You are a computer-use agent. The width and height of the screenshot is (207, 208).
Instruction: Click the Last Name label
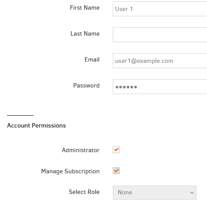click(85, 33)
